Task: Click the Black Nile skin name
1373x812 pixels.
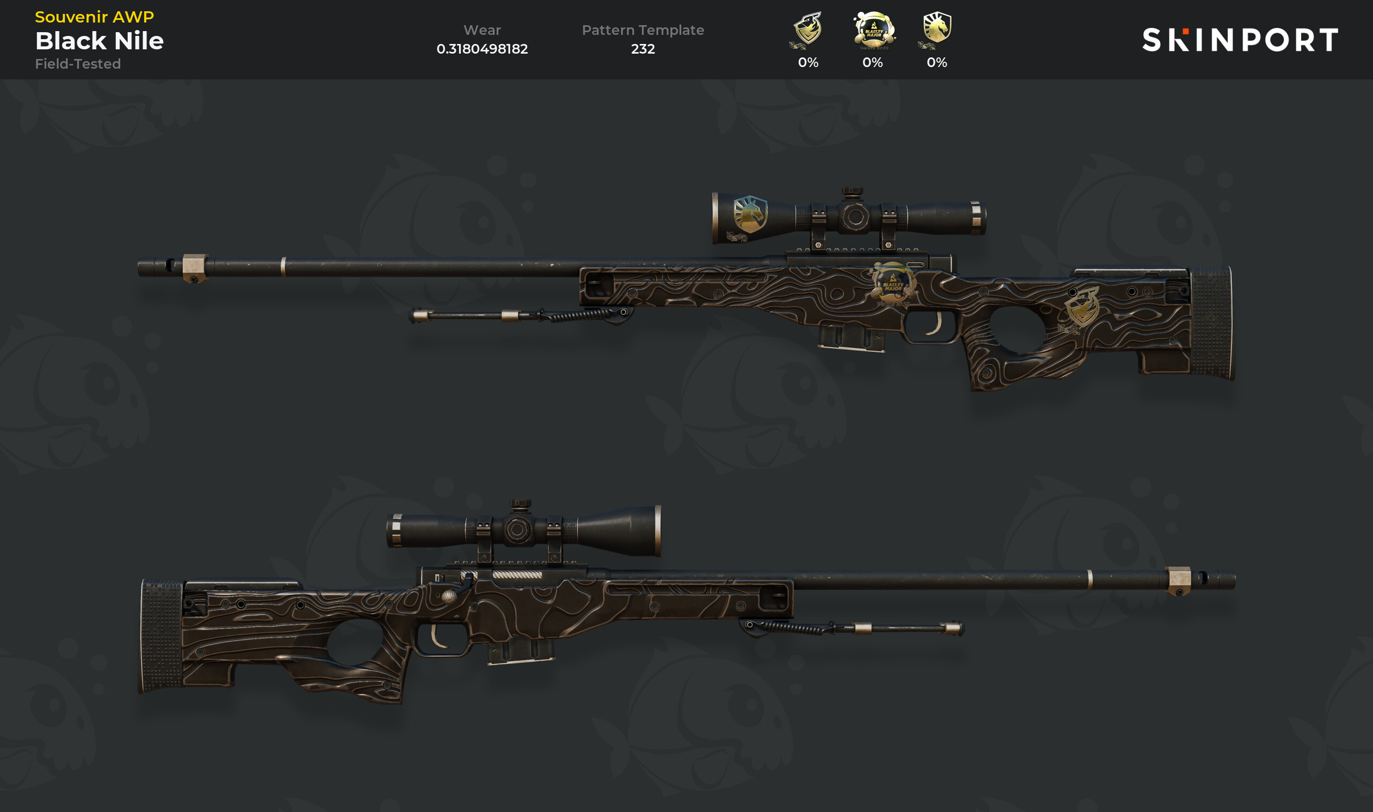Action: pyautogui.click(x=99, y=41)
